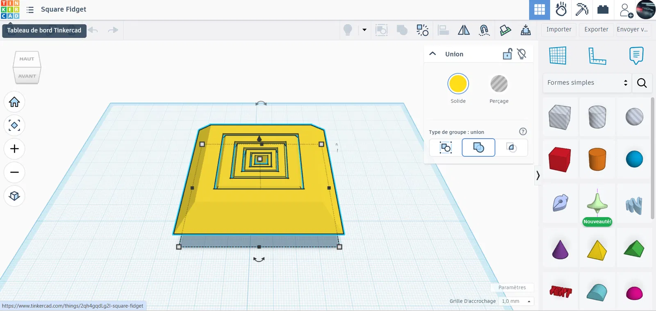The image size is (656, 311).
Task: Pick the red box shape
Action: [x=560, y=159]
